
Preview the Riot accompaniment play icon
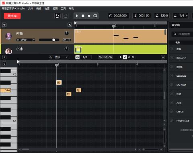(171, 94)
